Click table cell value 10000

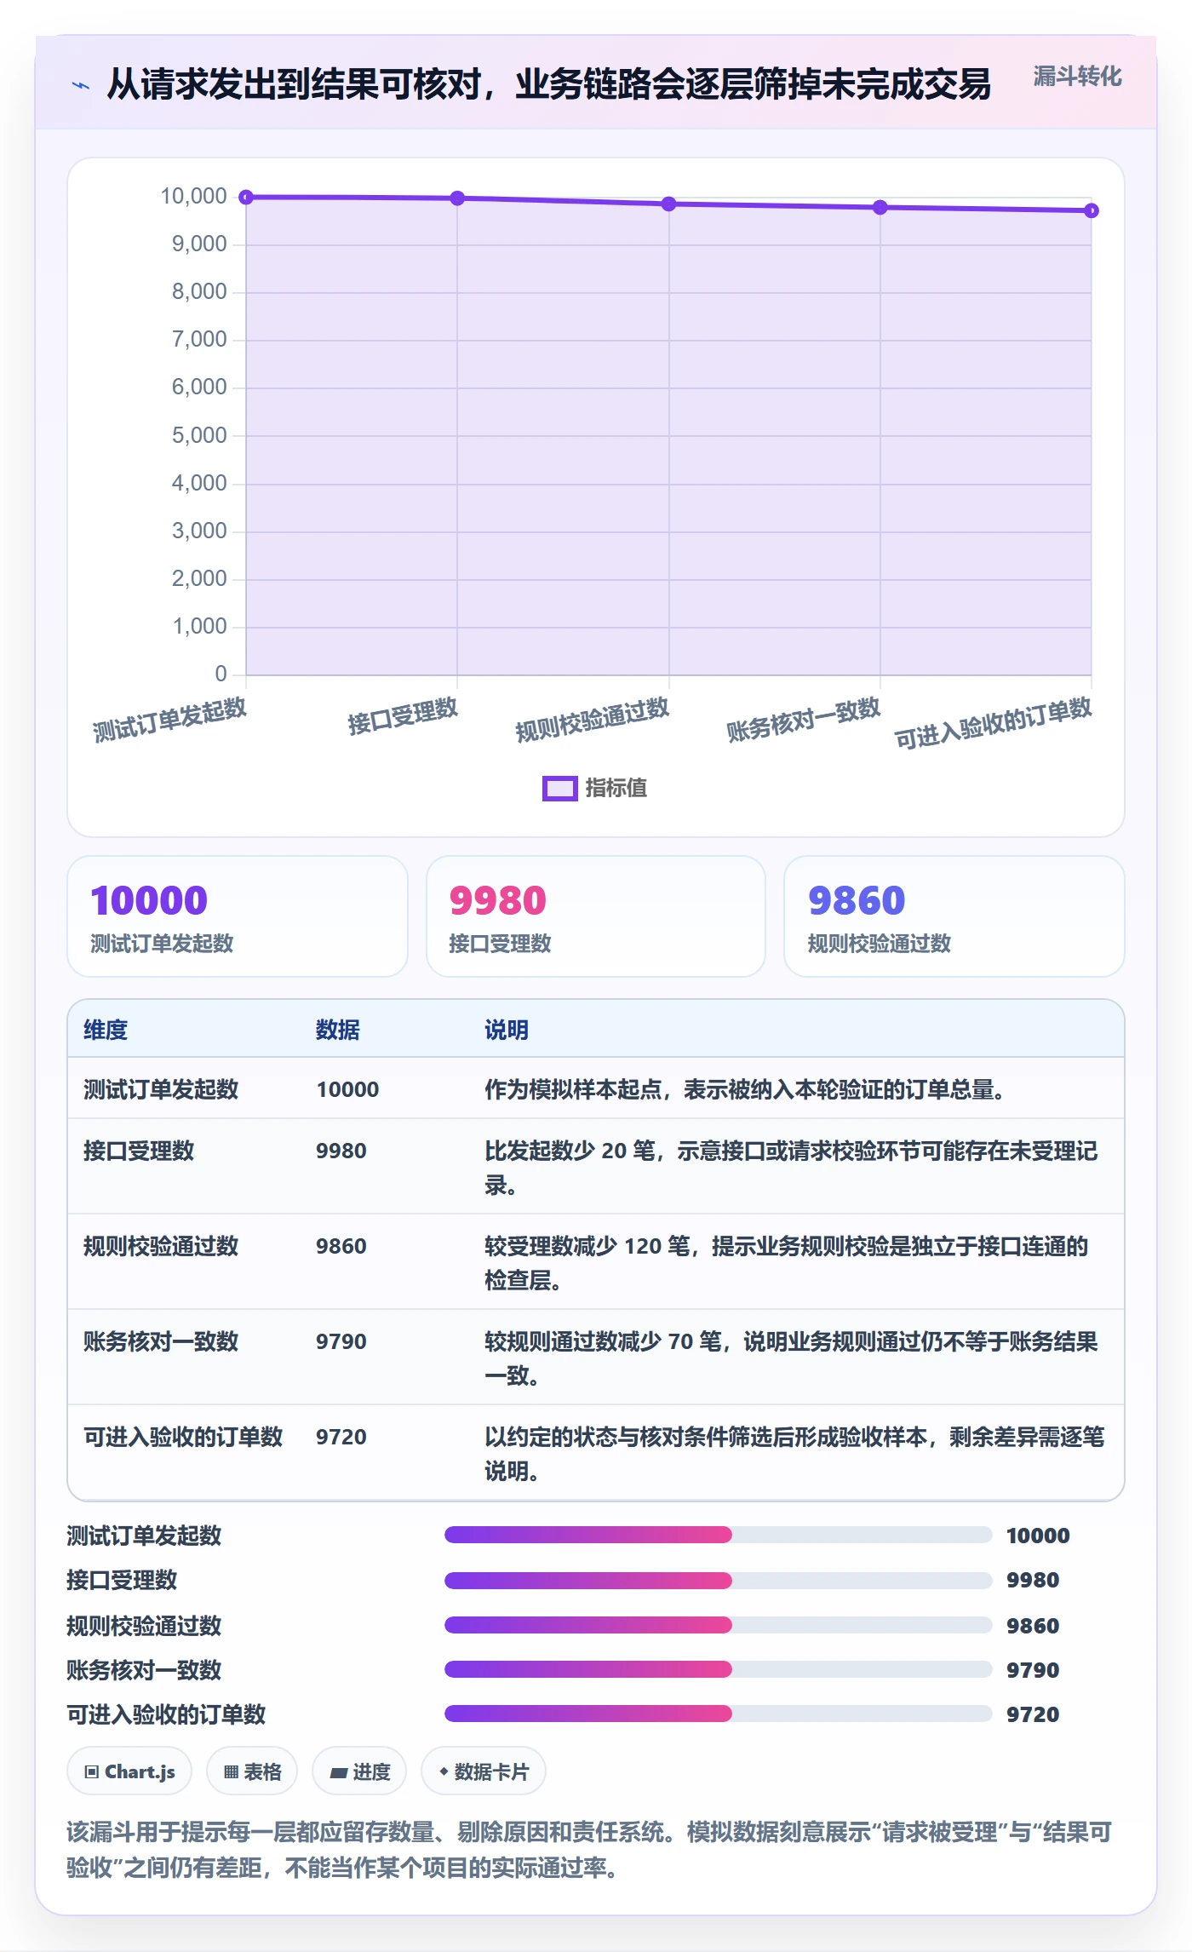(x=347, y=1089)
